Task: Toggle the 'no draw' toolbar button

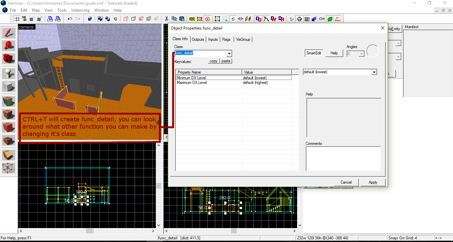Action: pyautogui.click(x=337, y=19)
